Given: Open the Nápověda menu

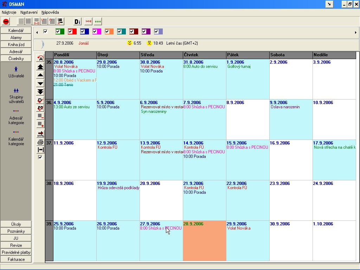Looking at the screenshot, I should [x=50, y=12].
